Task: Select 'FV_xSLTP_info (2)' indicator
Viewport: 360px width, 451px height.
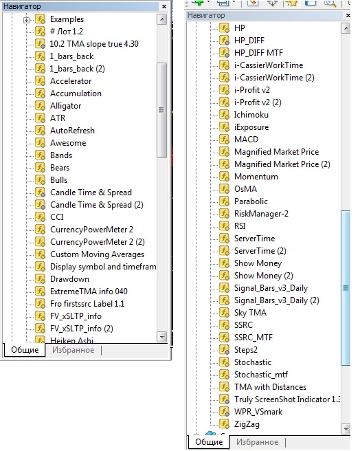Action: [x=82, y=328]
